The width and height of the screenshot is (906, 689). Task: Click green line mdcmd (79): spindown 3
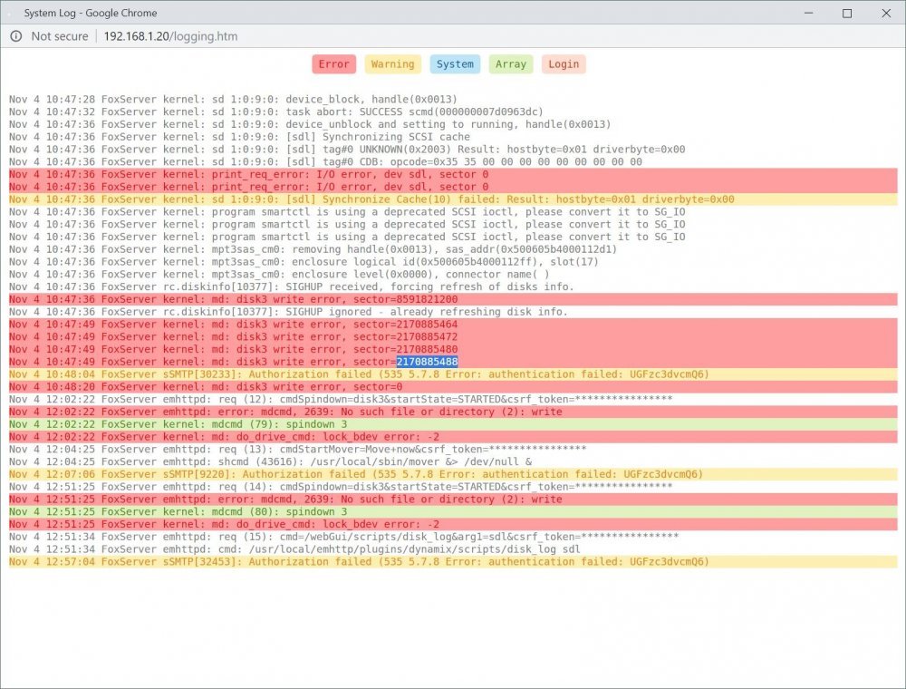(453, 424)
